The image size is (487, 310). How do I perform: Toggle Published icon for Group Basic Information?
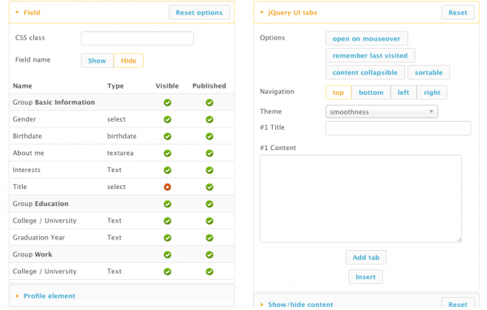coord(209,102)
